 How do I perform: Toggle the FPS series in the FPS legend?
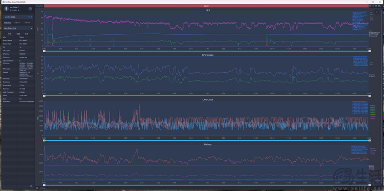(370, 31)
